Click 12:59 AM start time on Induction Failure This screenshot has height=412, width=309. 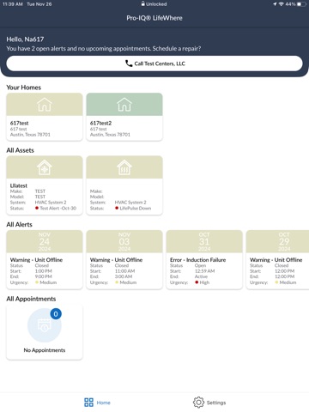click(205, 271)
